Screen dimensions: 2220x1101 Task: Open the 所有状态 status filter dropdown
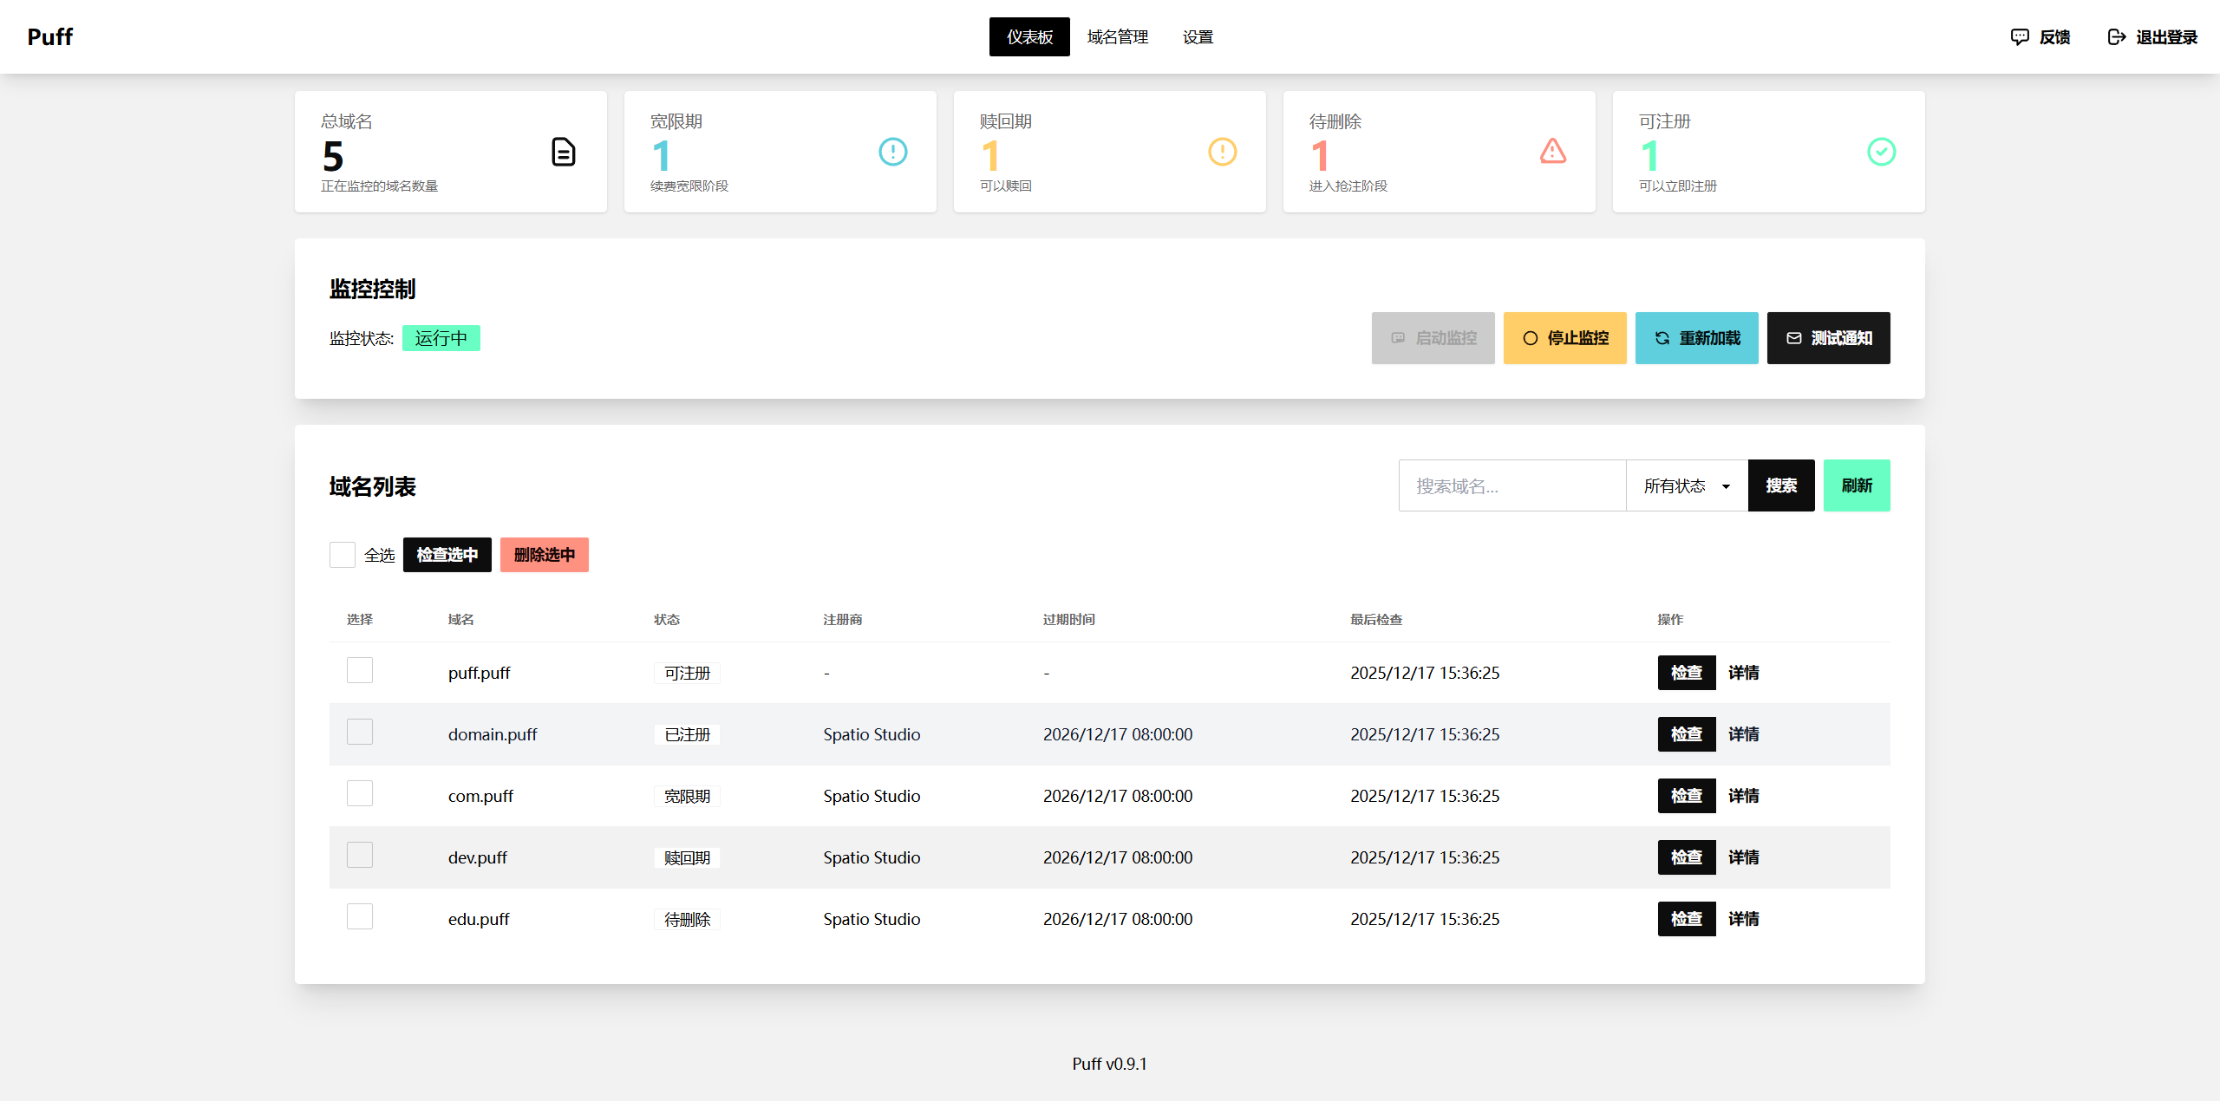1687,485
